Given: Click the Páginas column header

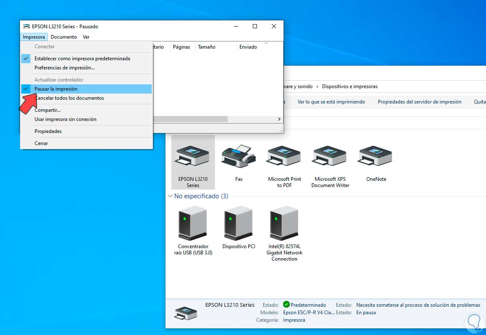Looking at the screenshot, I should 181,47.
